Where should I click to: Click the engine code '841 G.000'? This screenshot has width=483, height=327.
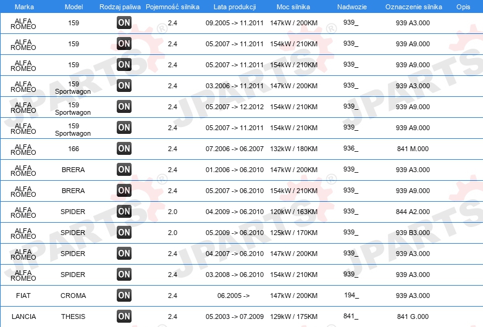tap(413, 317)
